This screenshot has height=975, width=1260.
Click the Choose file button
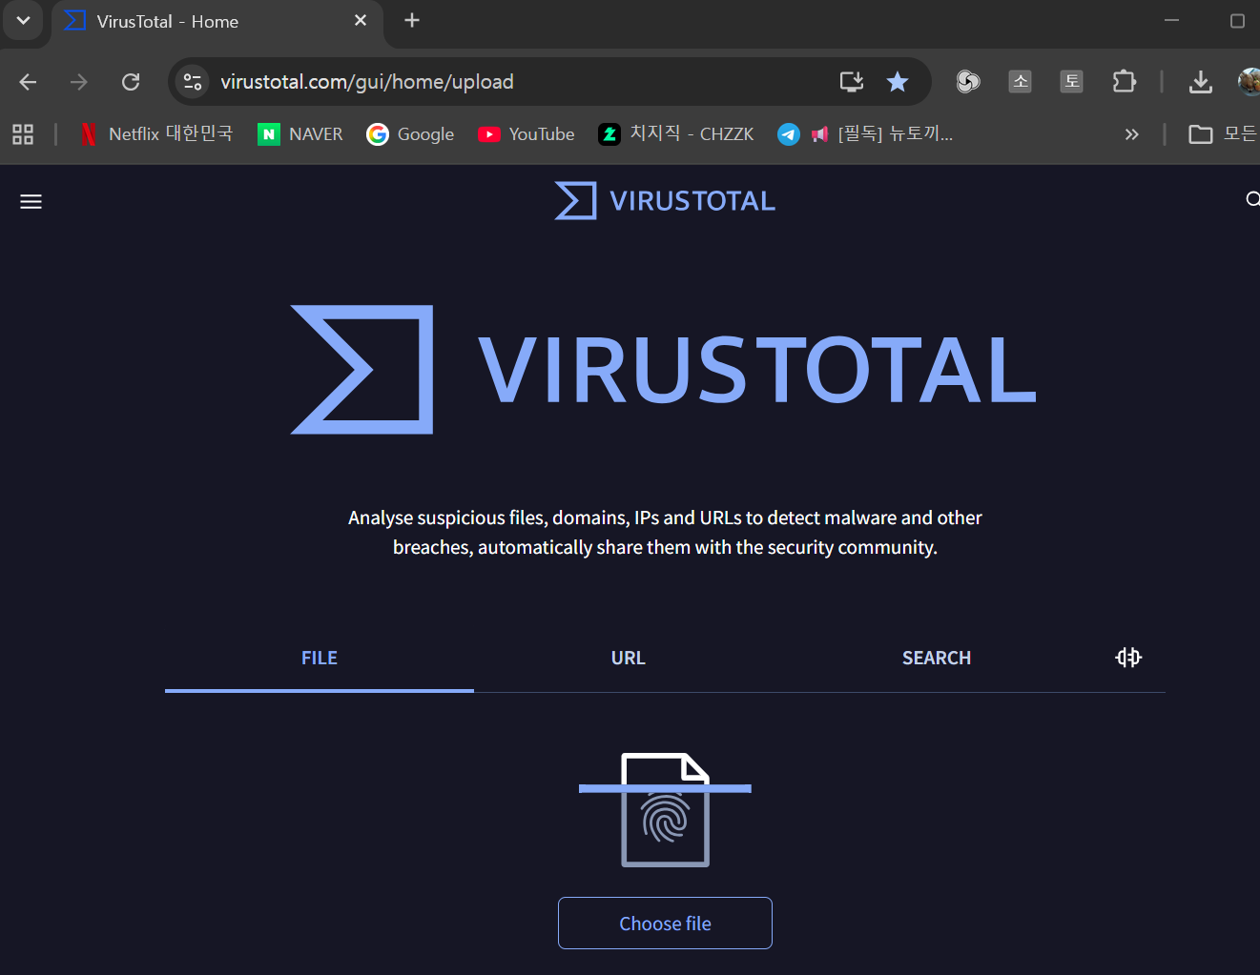(x=665, y=923)
